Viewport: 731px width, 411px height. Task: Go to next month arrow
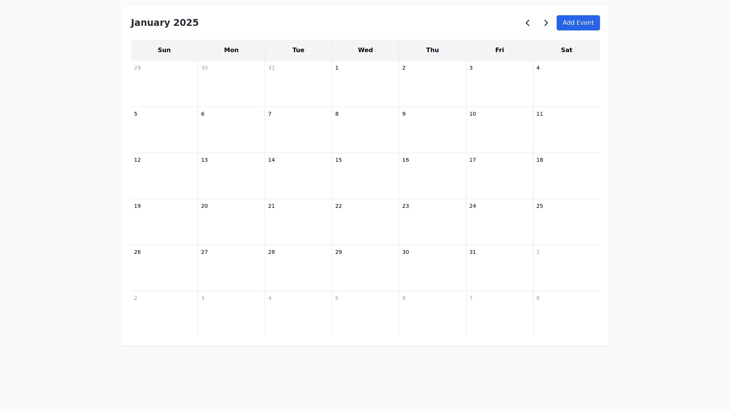pos(546,23)
